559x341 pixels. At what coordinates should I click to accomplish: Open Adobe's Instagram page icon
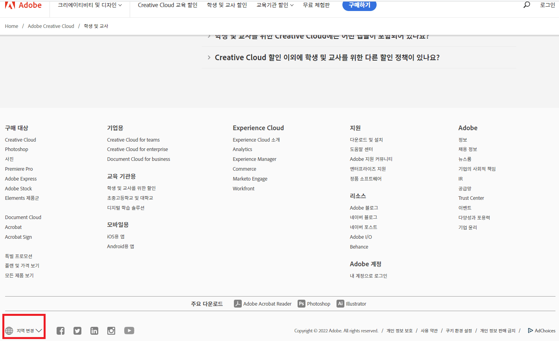(111, 331)
